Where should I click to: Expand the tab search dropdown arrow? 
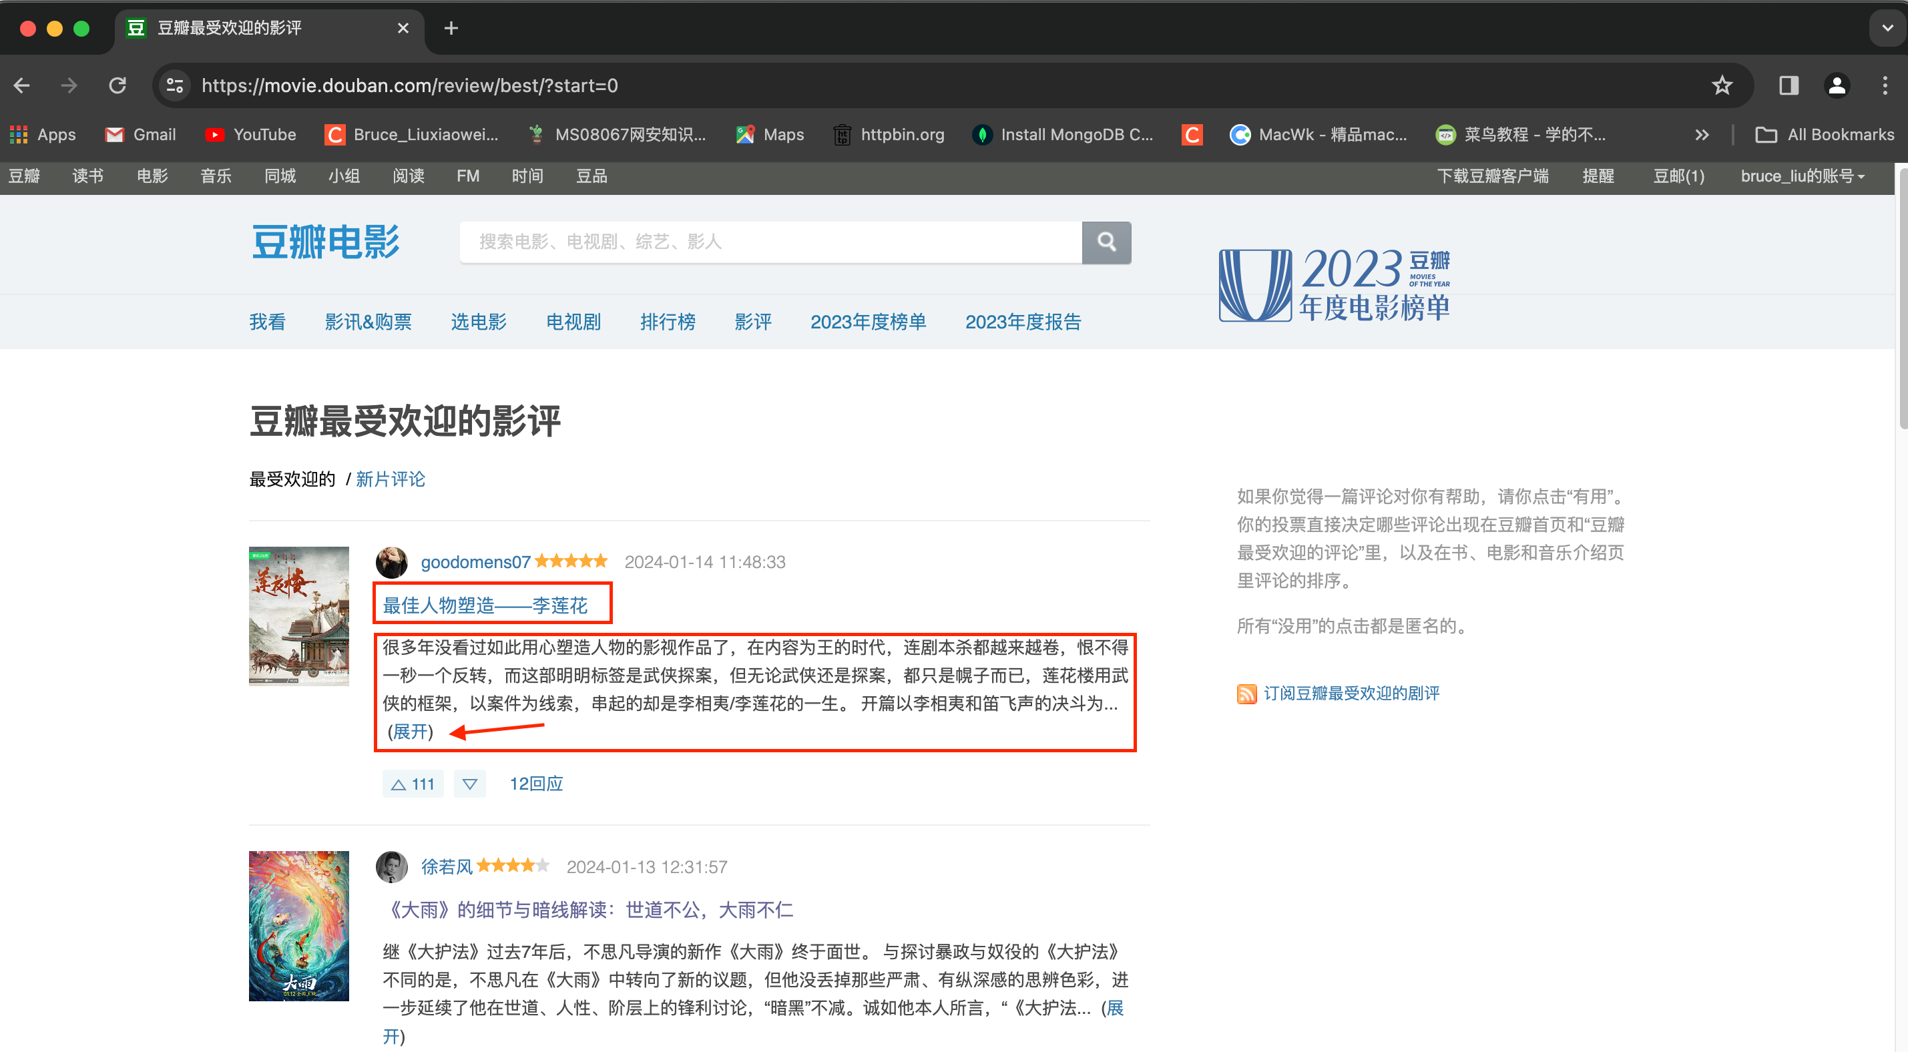click(1887, 28)
